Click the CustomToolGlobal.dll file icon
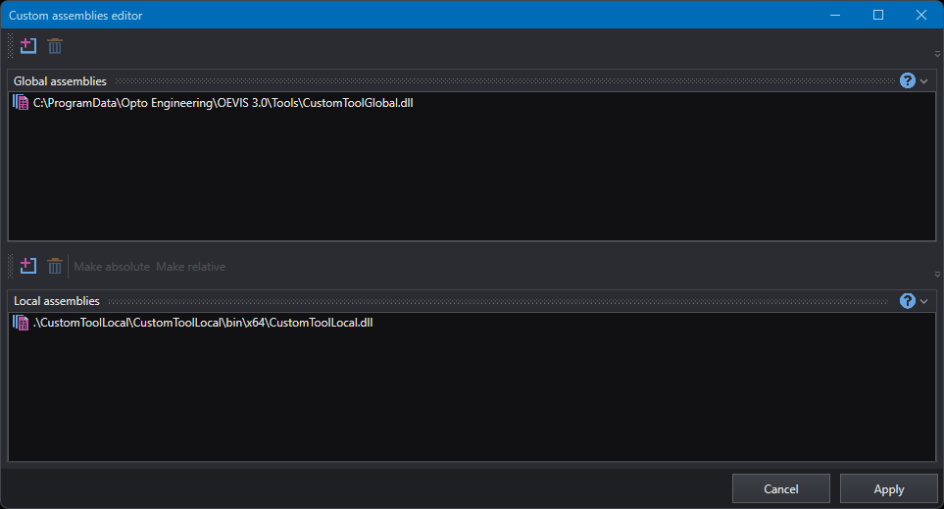This screenshot has width=944, height=509. coord(21,103)
